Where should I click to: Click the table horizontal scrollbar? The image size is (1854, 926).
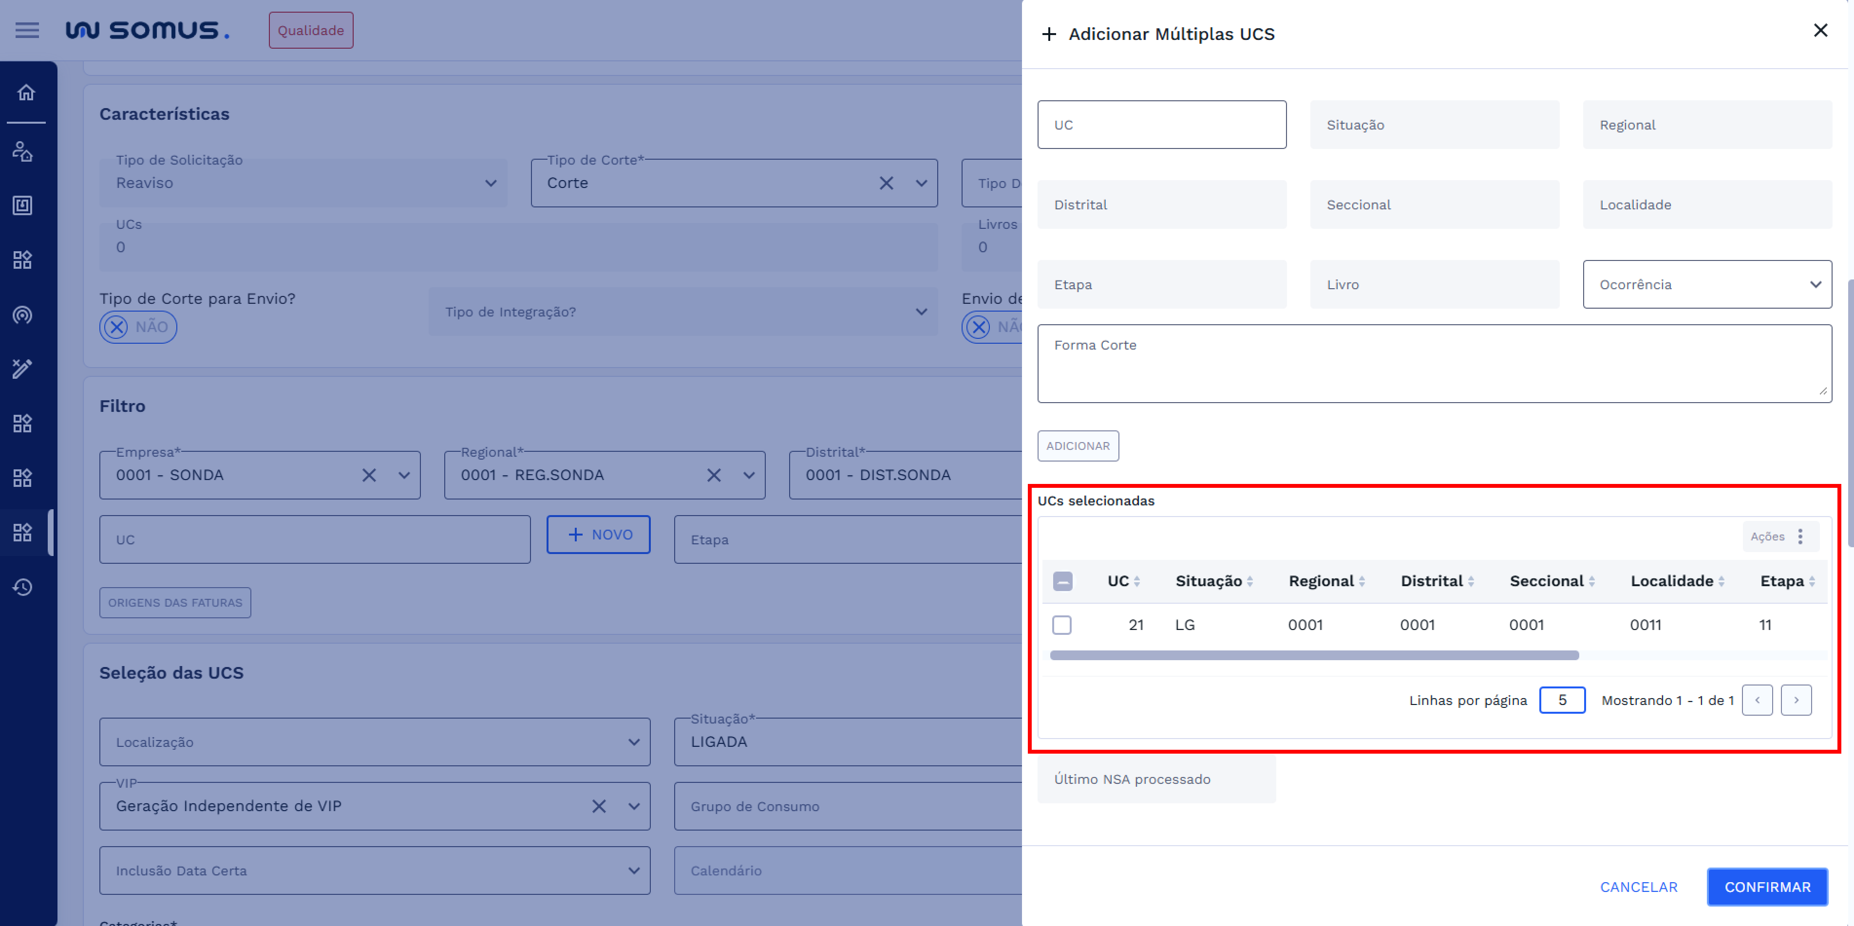(1313, 655)
